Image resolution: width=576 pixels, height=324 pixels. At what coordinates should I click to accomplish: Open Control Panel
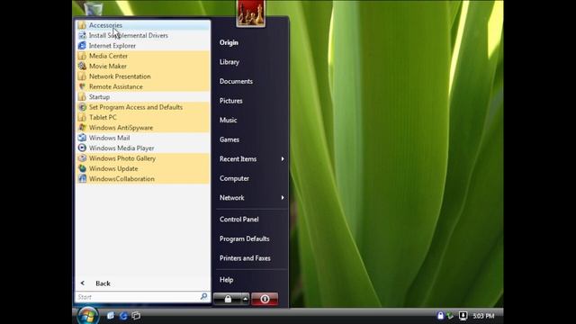click(x=239, y=220)
